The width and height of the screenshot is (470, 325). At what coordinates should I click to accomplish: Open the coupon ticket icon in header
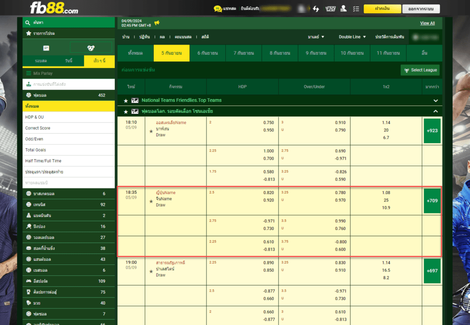click(330, 9)
